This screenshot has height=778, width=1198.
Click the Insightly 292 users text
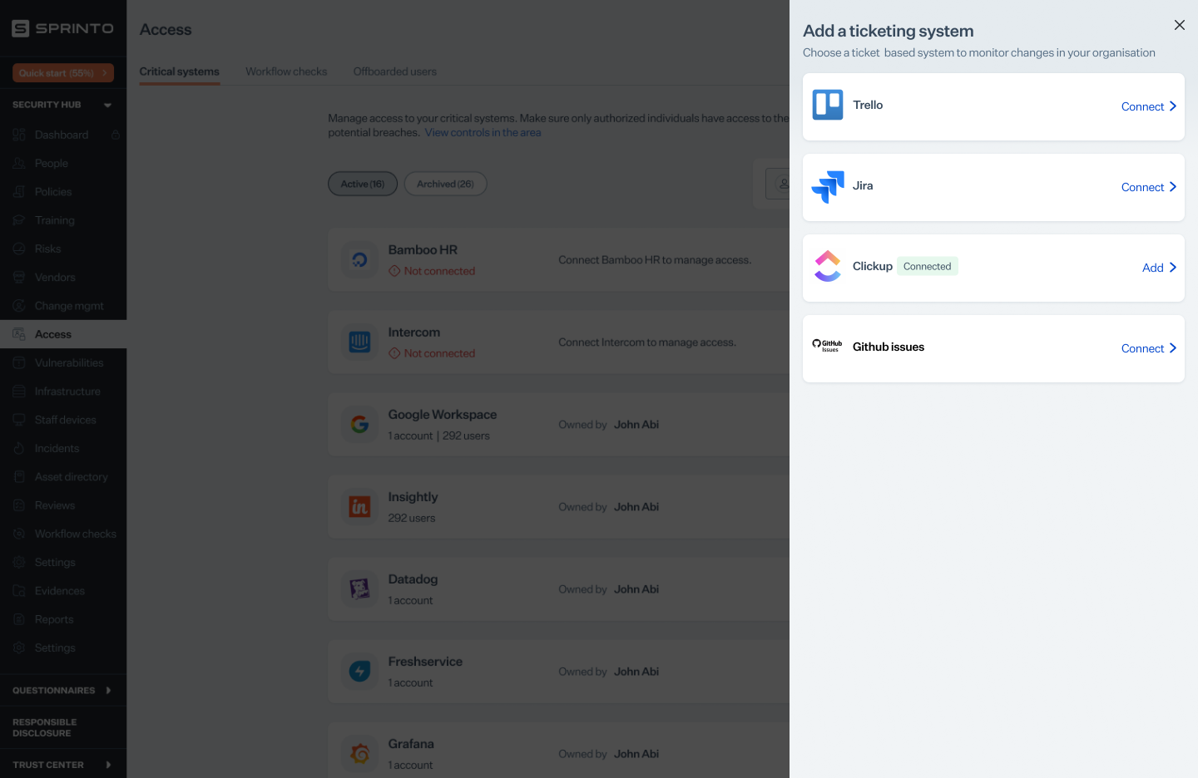412,518
